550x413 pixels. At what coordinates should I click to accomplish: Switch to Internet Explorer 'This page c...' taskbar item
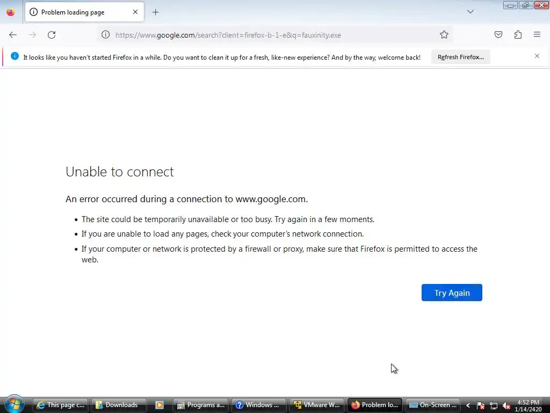(x=61, y=405)
